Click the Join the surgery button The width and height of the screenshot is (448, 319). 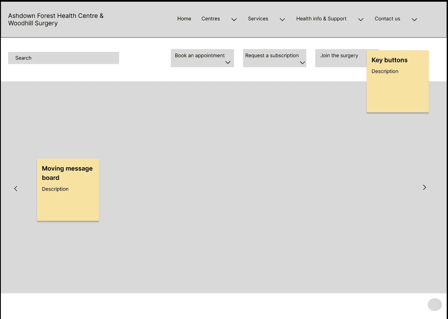click(x=341, y=58)
